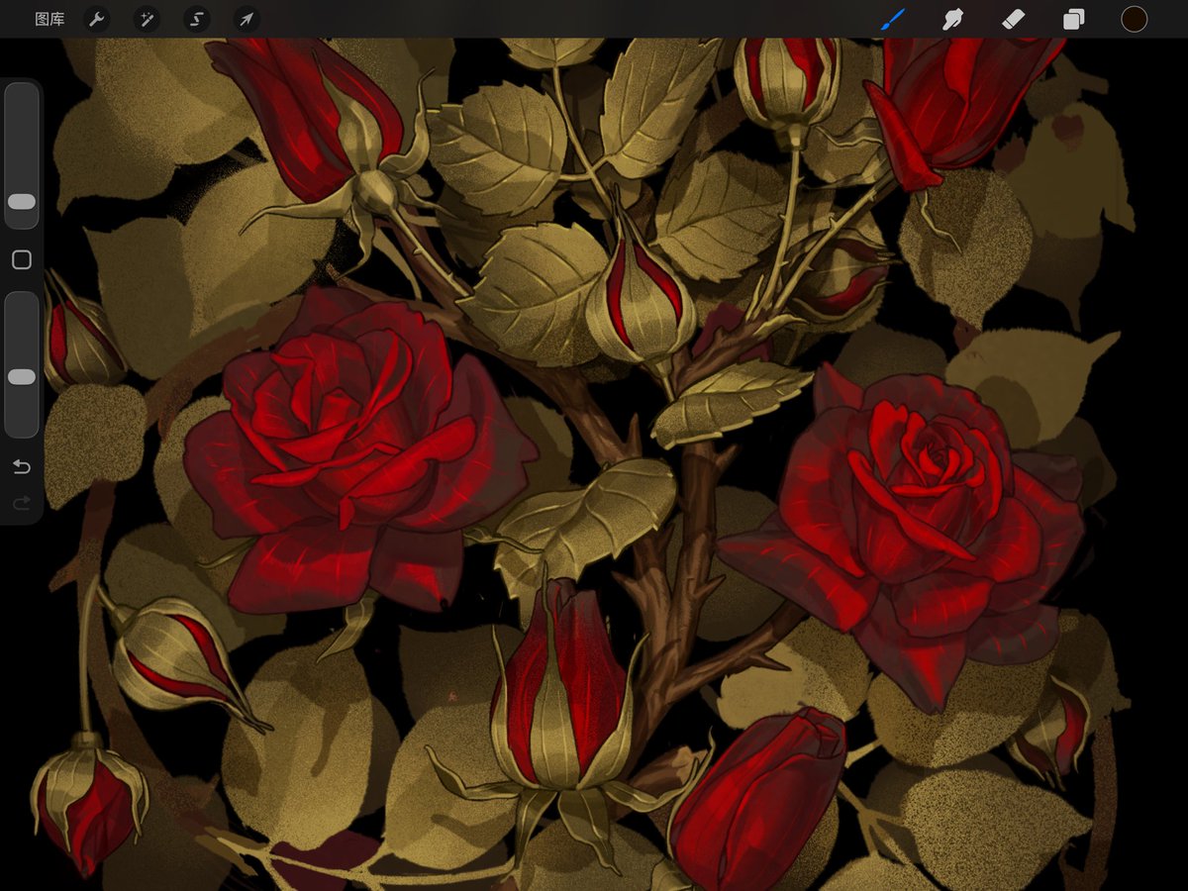Open the Actions wrench menu
Image resolution: width=1188 pixels, height=891 pixels.
(96, 19)
